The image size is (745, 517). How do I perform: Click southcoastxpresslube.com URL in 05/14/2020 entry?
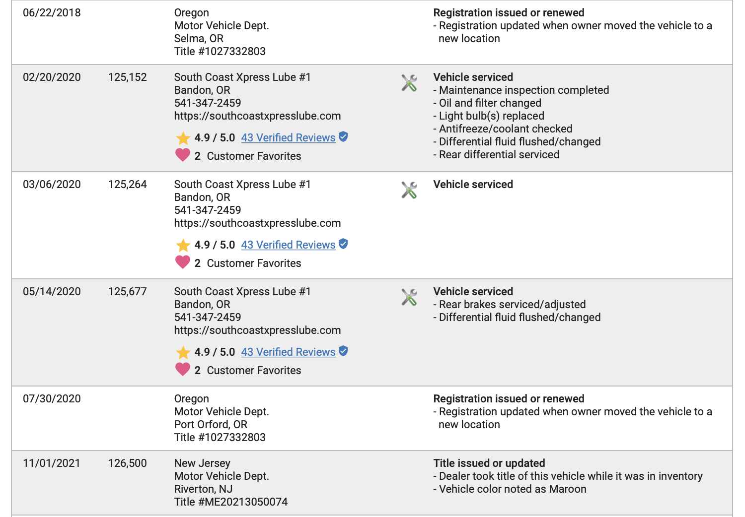[257, 330]
